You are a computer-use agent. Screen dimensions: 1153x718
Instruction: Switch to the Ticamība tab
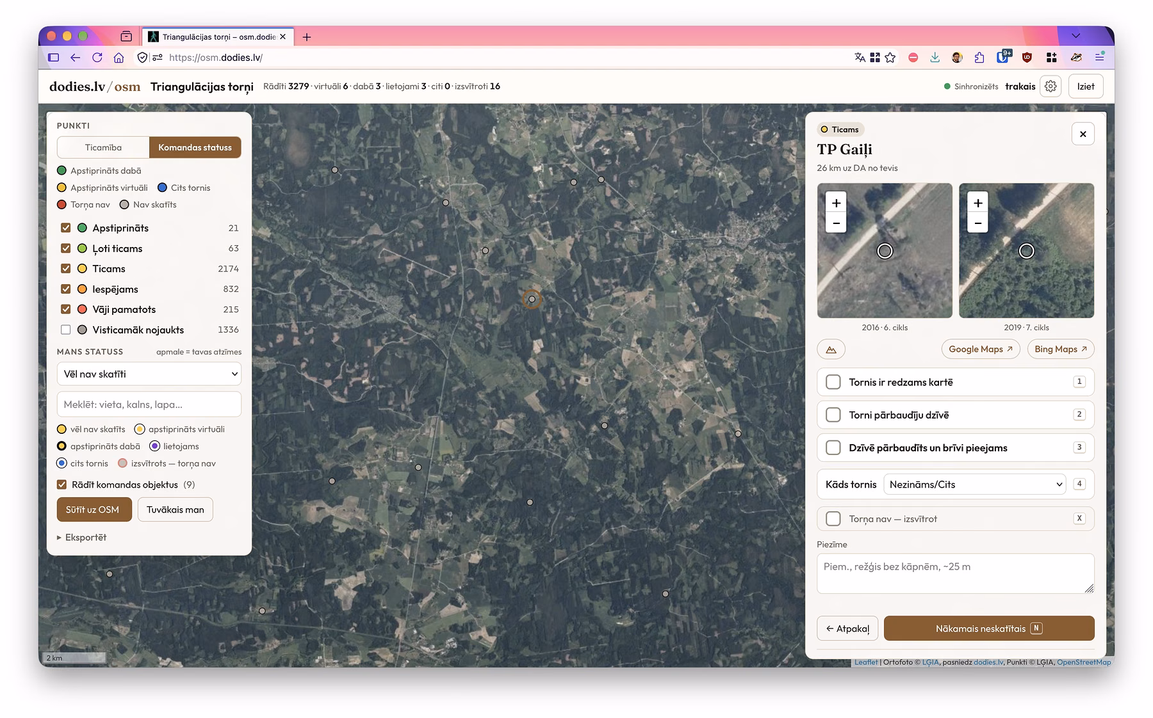pyautogui.click(x=103, y=147)
